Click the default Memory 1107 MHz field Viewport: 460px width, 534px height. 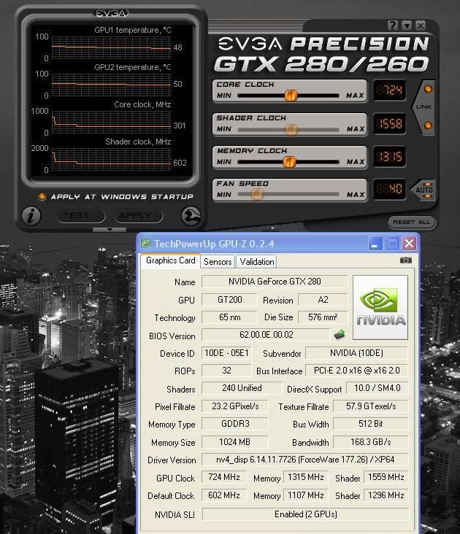pyautogui.click(x=306, y=495)
